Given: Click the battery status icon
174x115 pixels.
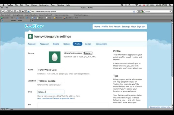Looking at the screenshot, I should tap(148, 5).
